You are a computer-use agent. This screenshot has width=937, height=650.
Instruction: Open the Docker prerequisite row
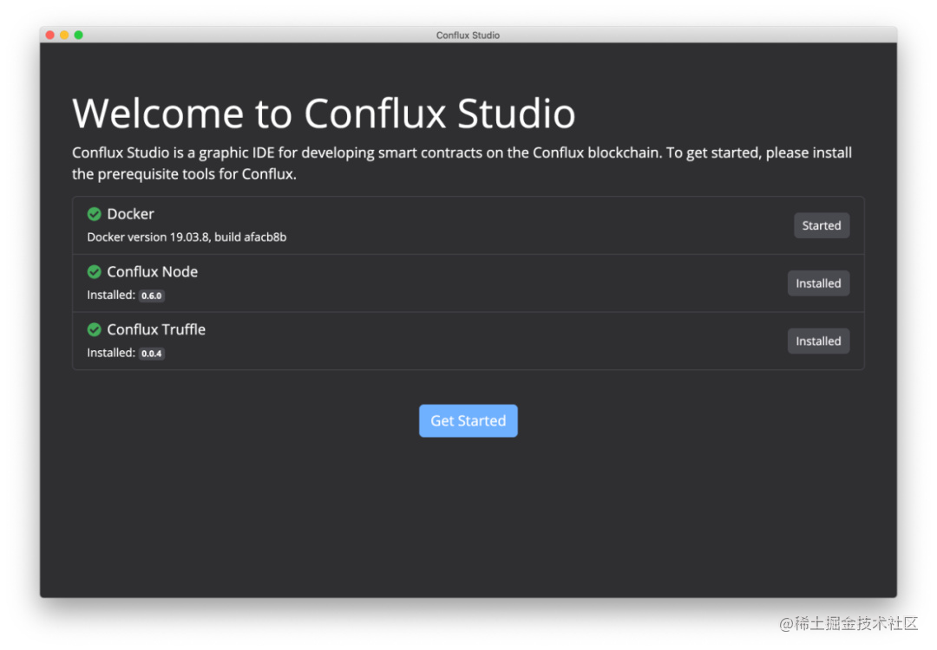468,224
